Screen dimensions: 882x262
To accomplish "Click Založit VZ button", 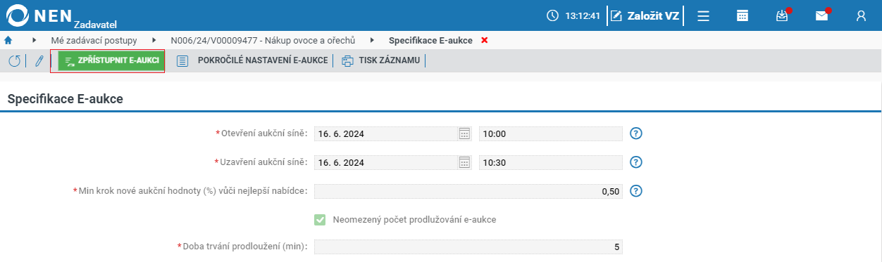I will click(x=645, y=15).
